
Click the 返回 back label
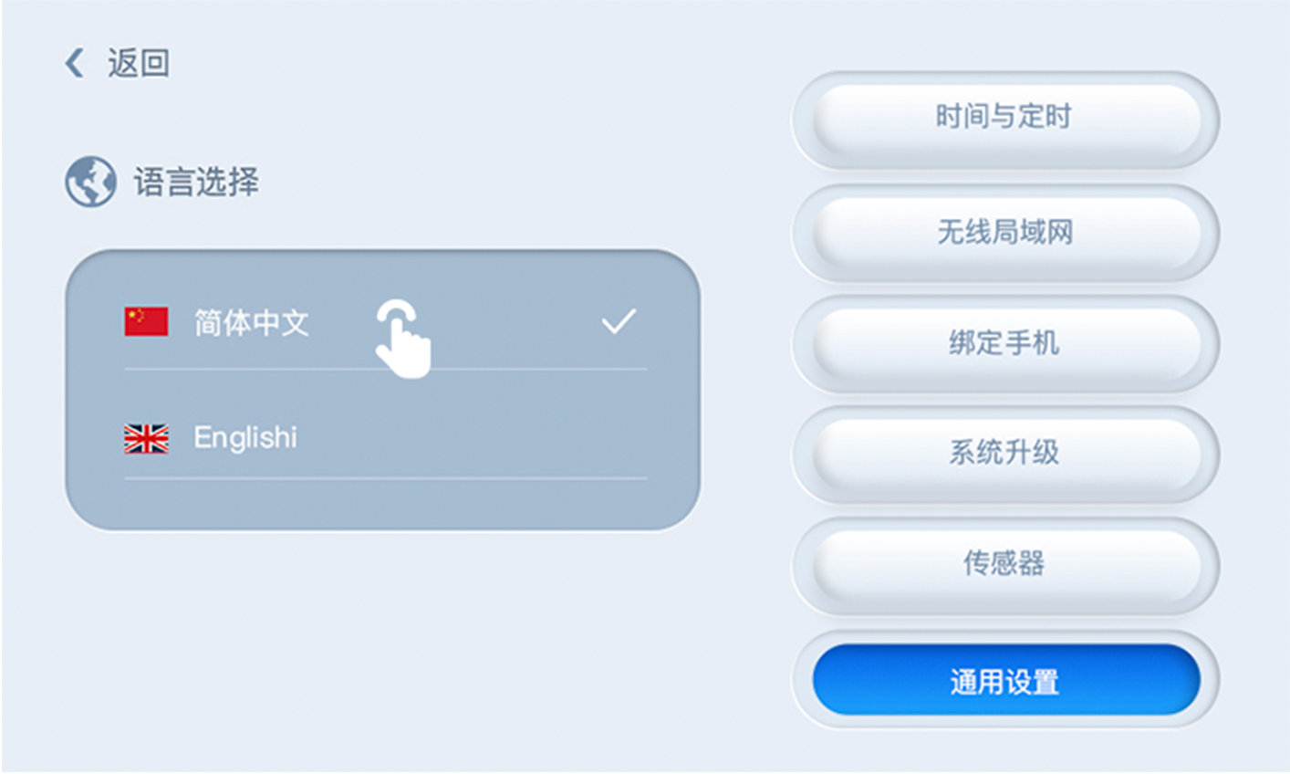pyautogui.click(x=139, y=63)
